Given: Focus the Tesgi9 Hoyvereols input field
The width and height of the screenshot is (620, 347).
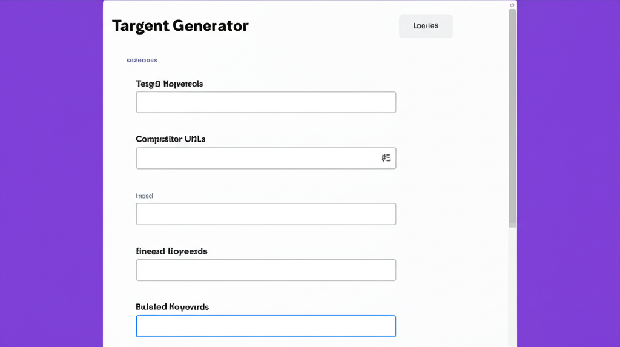Looking at the screenshot, I should 266,102.
